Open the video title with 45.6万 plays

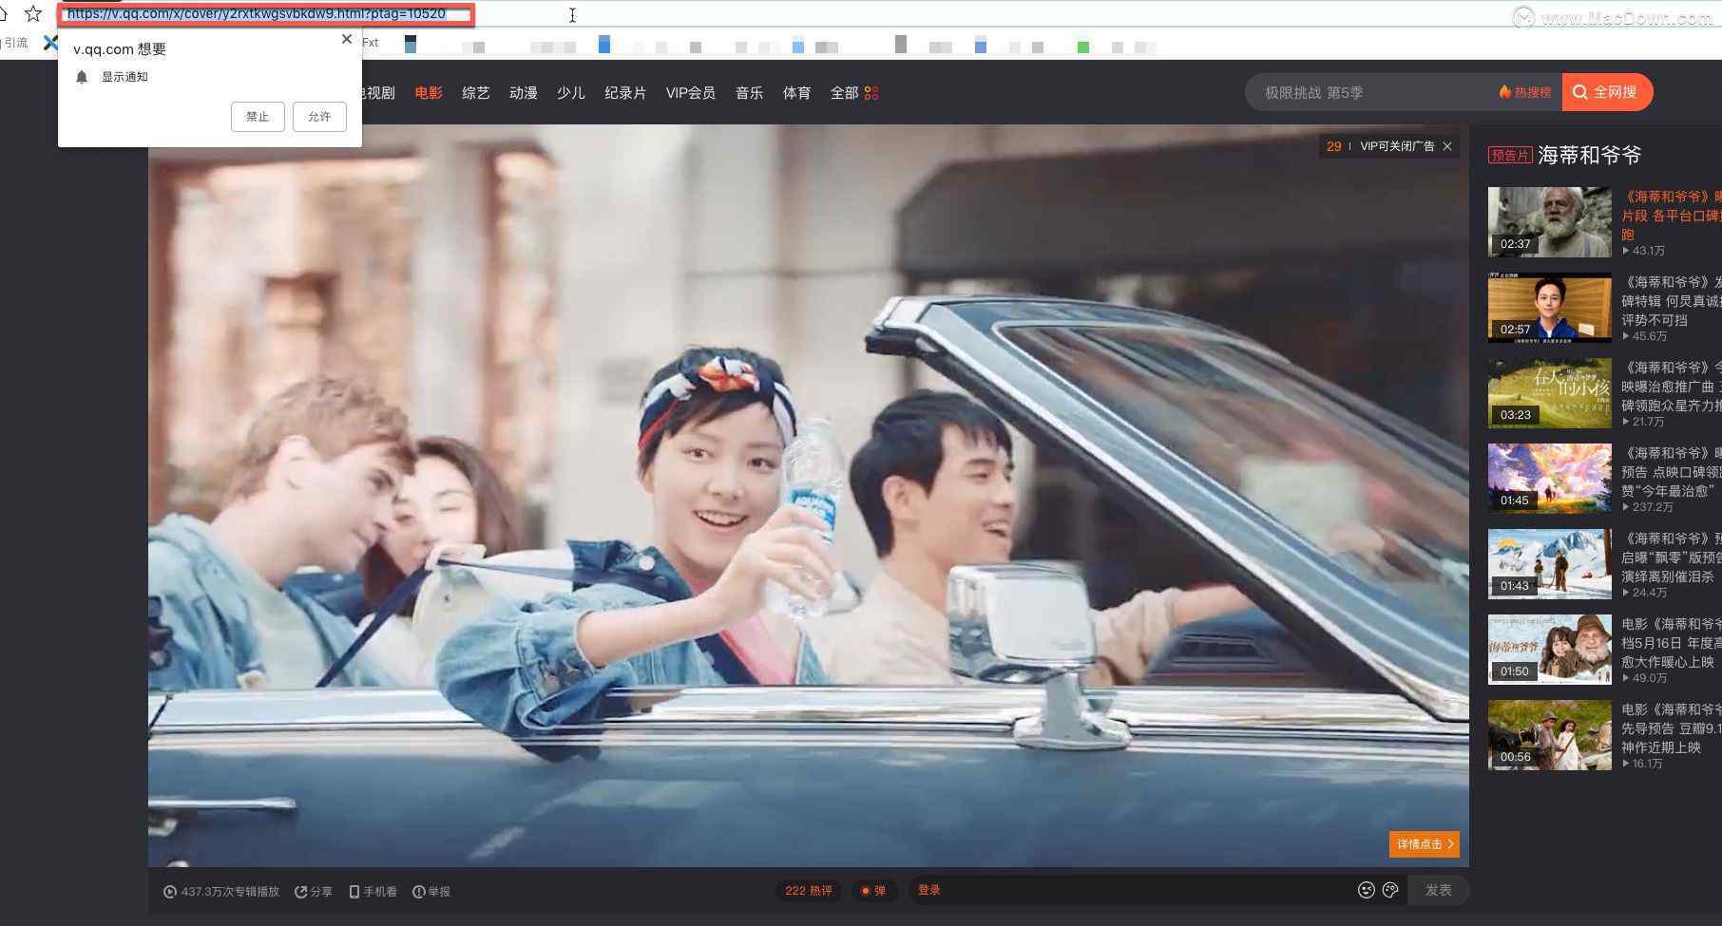click(1672, 301)
